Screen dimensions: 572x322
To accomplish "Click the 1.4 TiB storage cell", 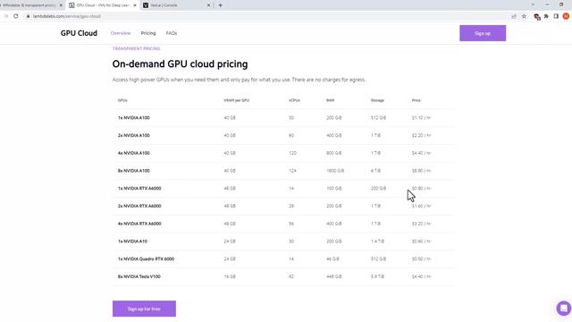I will coord(377,241).
